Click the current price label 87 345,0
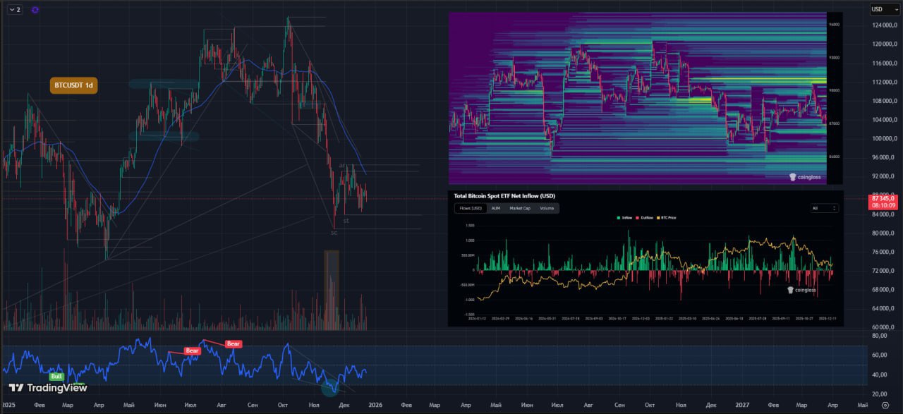The height and width of the screenshot is (414, 903). [884, 200]
